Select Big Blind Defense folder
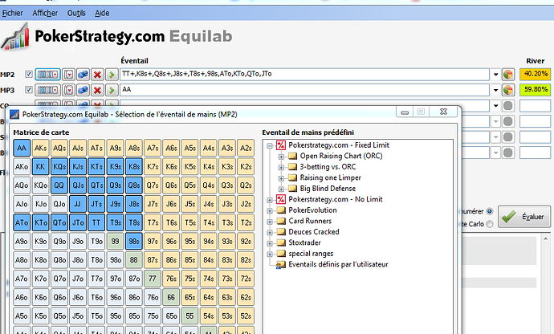Viewport: 554px width, 334px height. [x=328, y=189]
